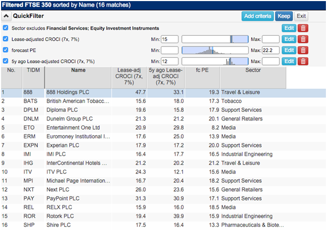Click the 31.3 CROCI value for PayPoint
The image size is (327, 235).
[x=140, y=198]
